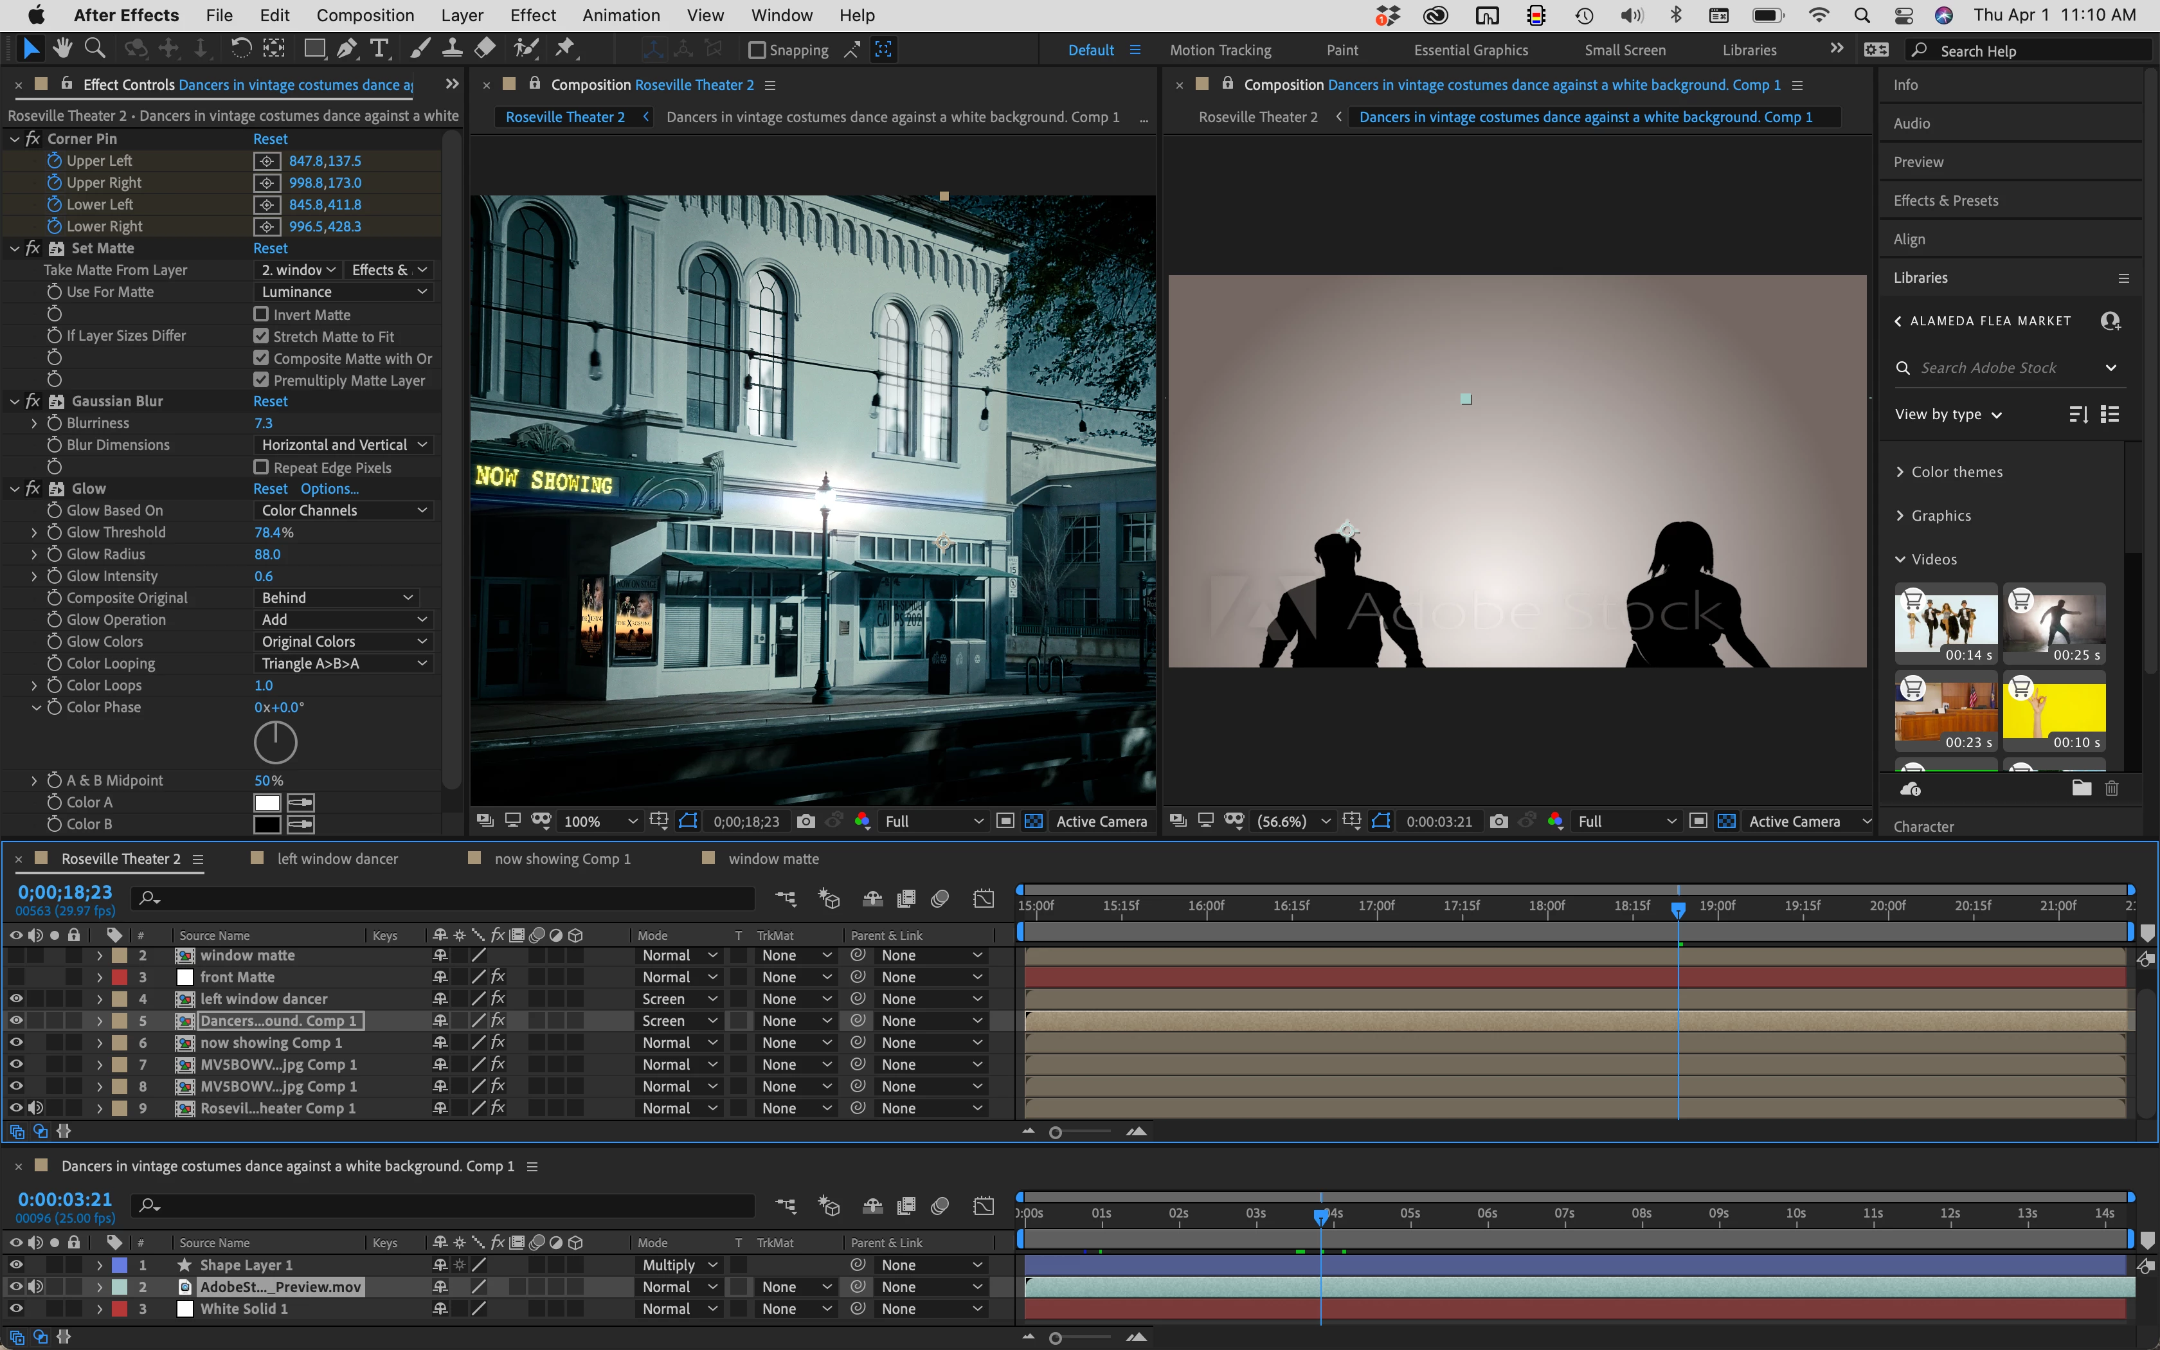Select the Type text tool
The height and width of the screenshot is (1350, 2160).
pos(379,49)
